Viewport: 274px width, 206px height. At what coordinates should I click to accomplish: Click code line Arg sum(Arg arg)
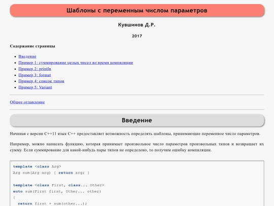[x=51, y=173]
